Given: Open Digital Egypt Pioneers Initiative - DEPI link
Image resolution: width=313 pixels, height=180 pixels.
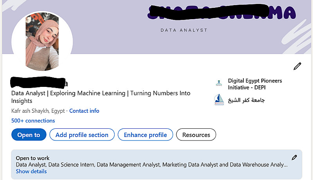Looking at the screenshot, I should coord(255,83).
